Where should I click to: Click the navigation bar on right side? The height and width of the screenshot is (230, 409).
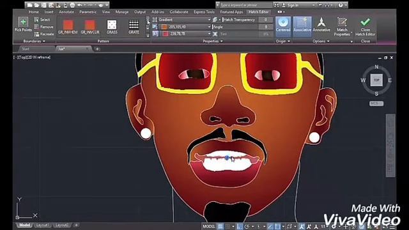pyautogui.click(x=390, y=146)
